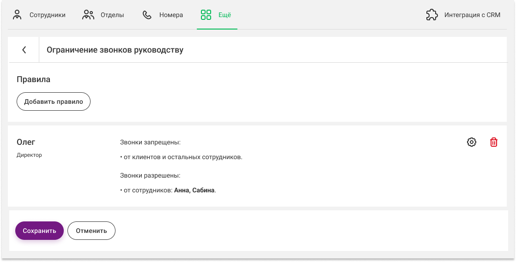516x262 pixels.
Task: Click the person icon beside Сотрудники
Action: [17, 15]
